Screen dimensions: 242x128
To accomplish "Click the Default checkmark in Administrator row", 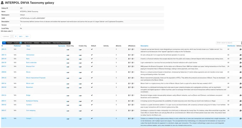I will [92, 55].
